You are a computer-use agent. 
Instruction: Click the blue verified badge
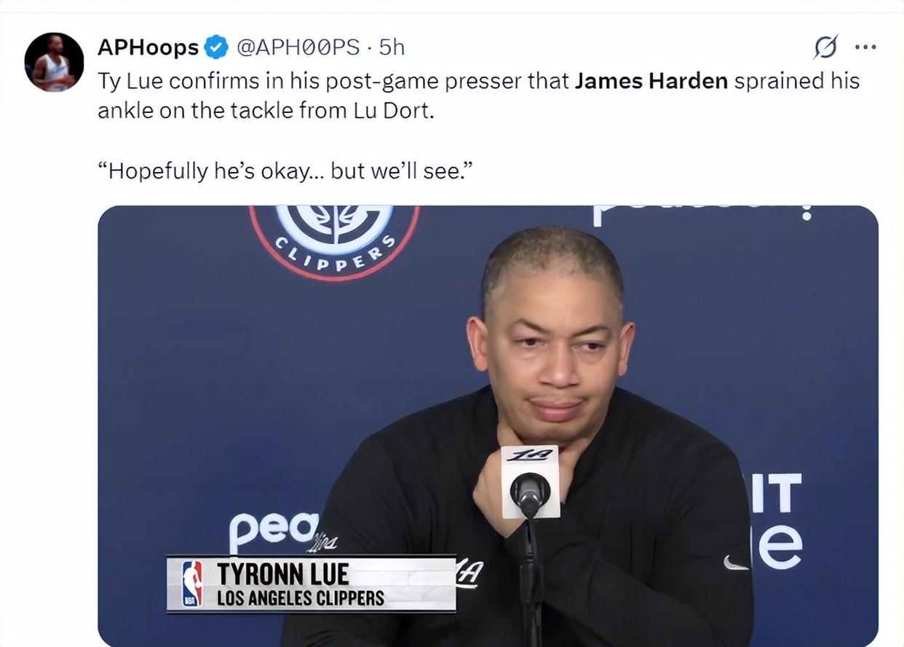pos(216,48)
